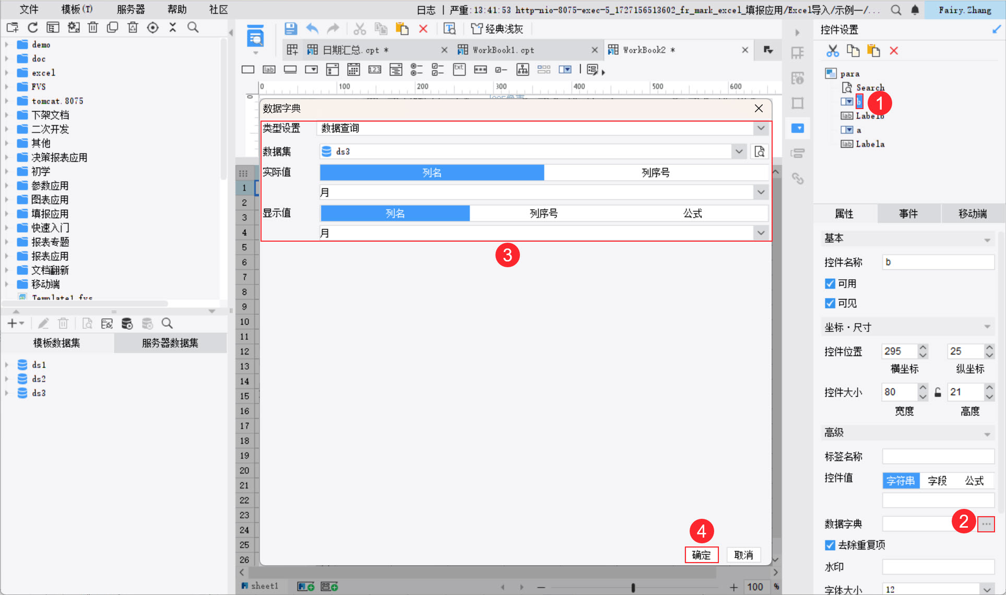Image resolution: width=1006 pixels, height=595 pixels.
Task: Select 列序号 for 显示值
Action: coord(543,213)
